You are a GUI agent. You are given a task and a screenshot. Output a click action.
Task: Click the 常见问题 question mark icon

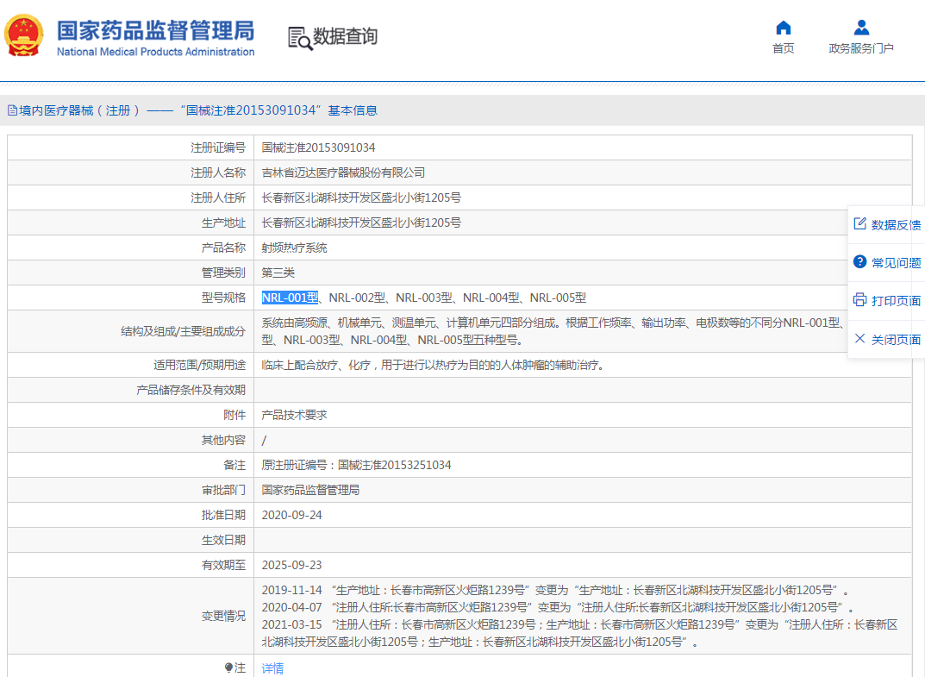(860, 261)
